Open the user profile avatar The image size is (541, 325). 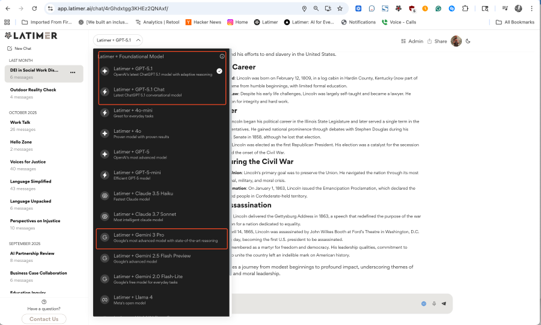456,41
